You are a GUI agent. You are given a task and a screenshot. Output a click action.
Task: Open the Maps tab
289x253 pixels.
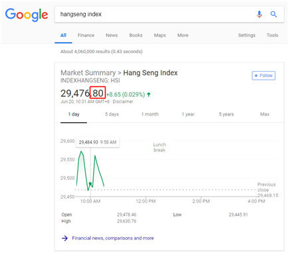click(160, 35)
